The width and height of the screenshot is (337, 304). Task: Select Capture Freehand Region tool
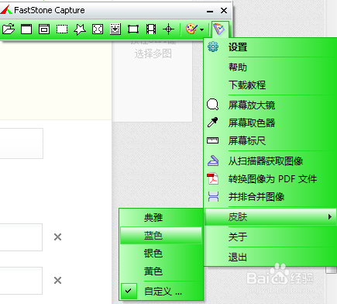pos(80,29)
